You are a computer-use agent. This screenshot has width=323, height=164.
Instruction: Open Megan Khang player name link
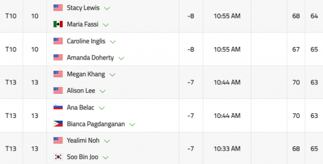[86, 74]
